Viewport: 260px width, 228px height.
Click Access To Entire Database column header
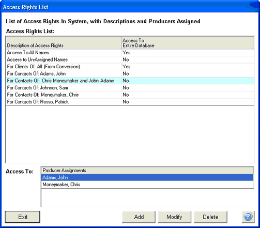188,43
